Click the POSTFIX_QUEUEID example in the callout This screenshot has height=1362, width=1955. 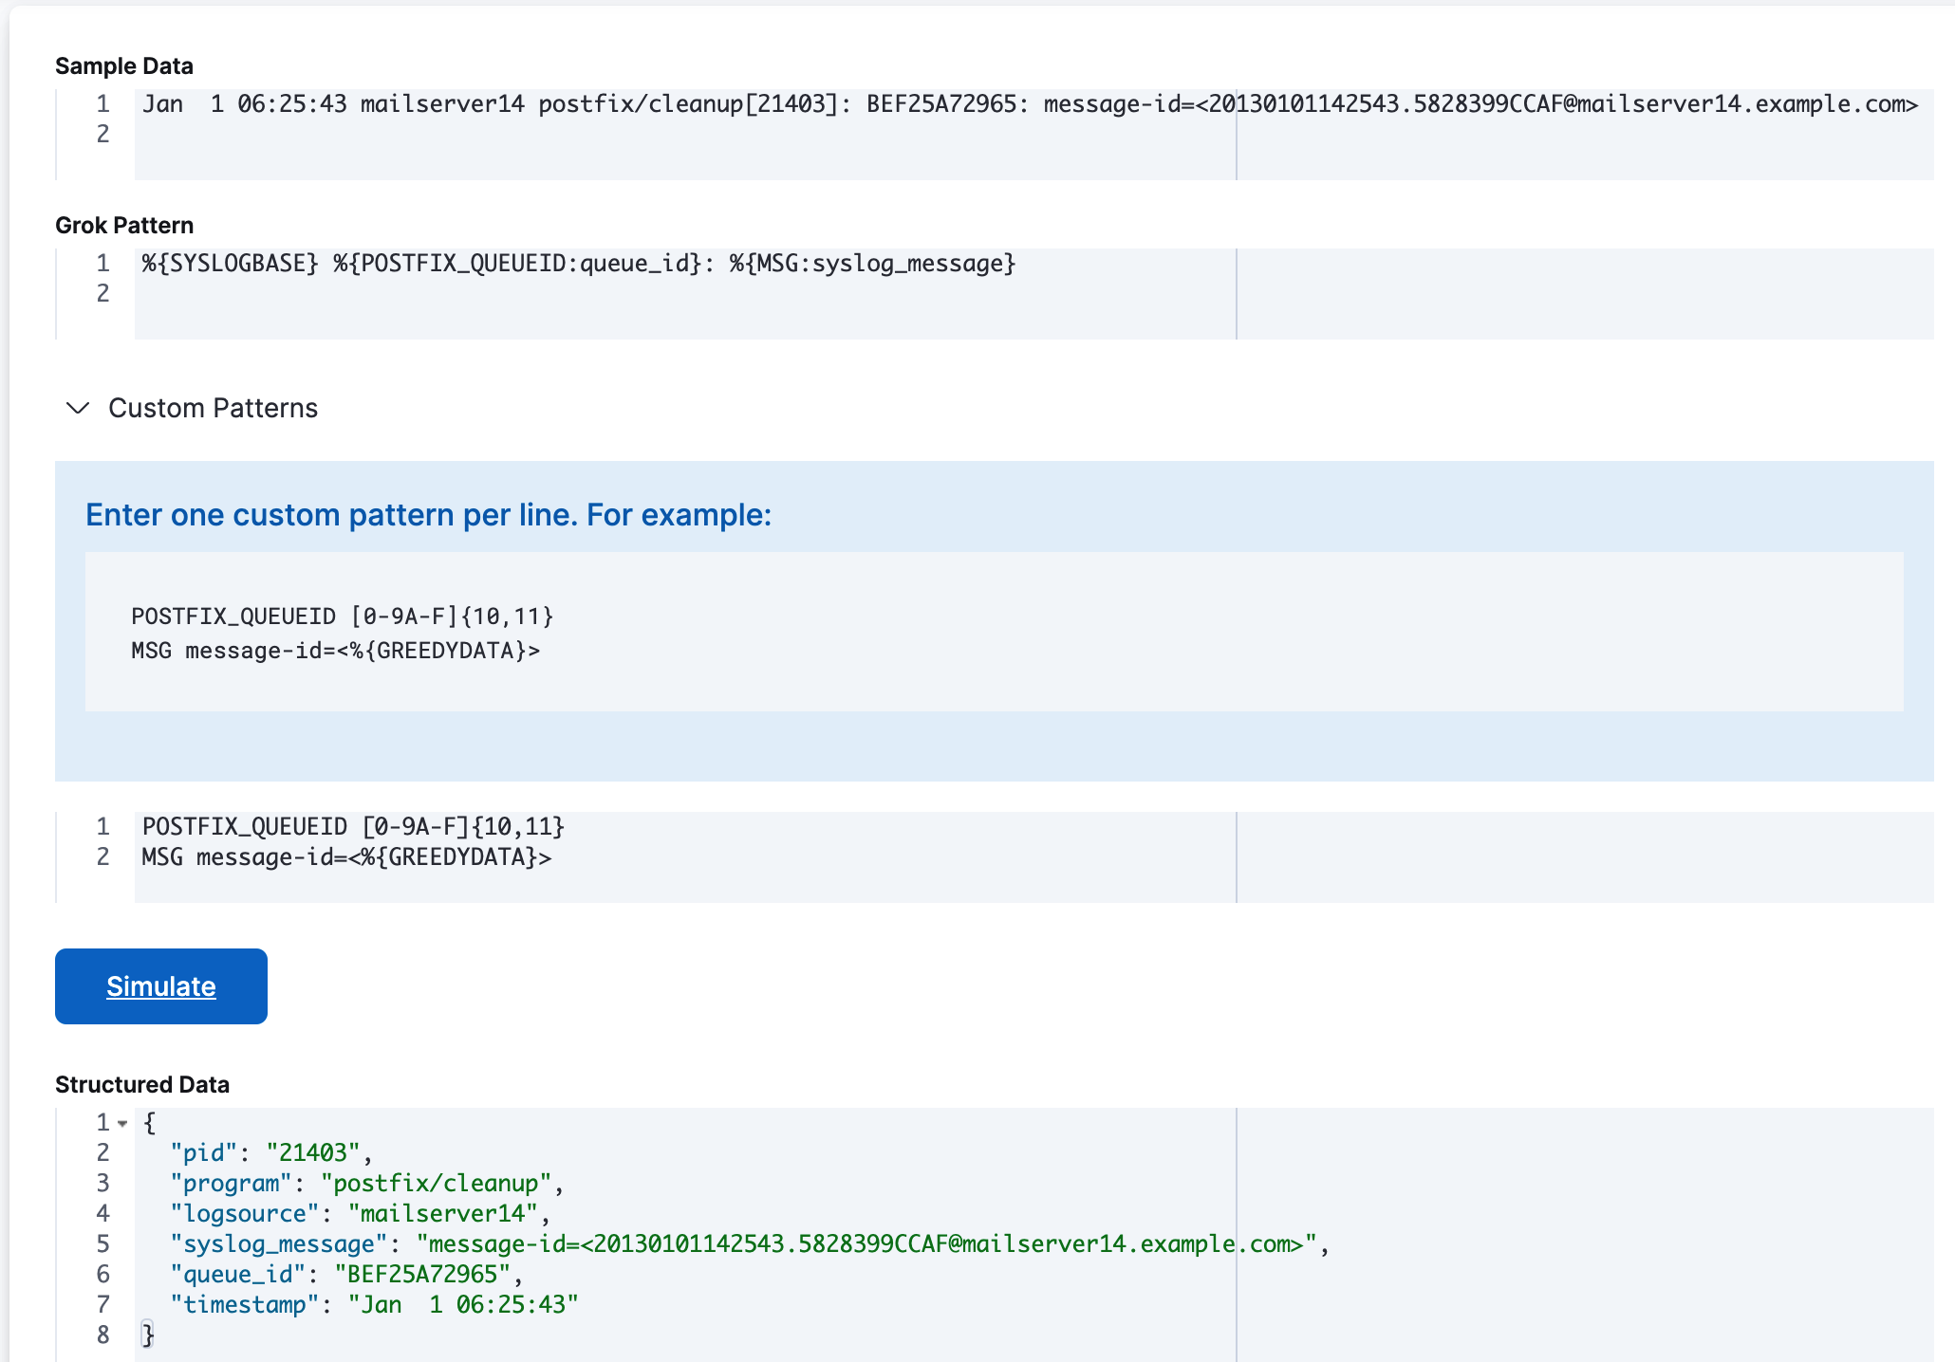click(343, 616)
